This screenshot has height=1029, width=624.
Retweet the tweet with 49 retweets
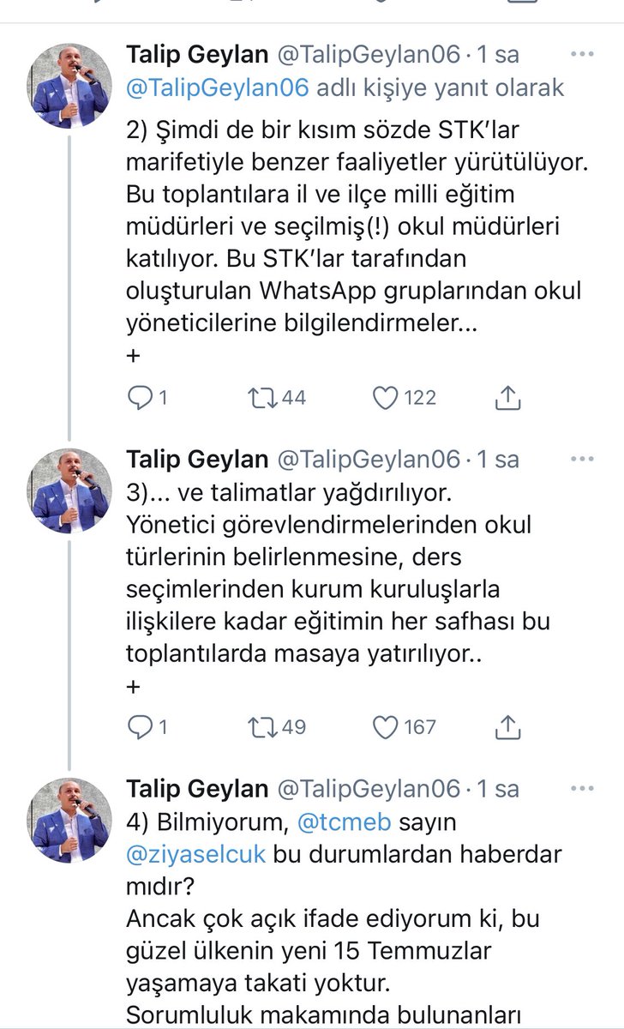click(x=259, y=727)
